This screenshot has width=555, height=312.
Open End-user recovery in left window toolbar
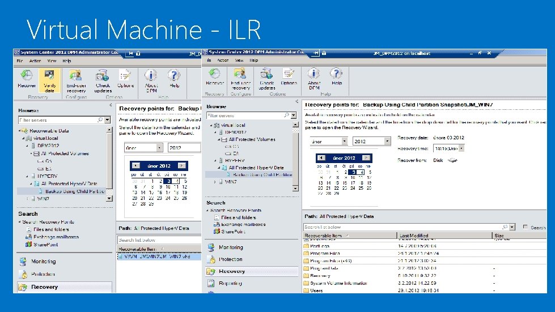[x=76, y=81]
